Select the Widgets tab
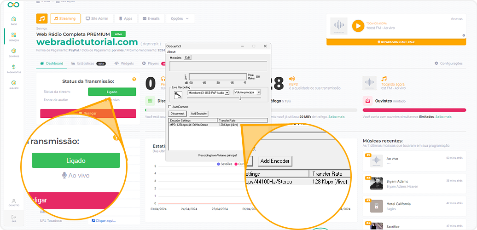 click(x=124, y=63)
